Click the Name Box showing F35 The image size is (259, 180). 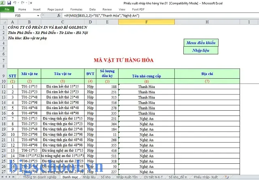18,15
